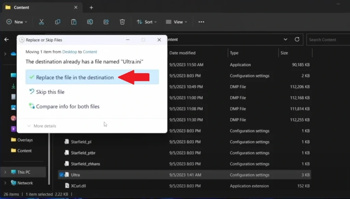The image size is (350, 199).
Task: Select the Starfield_zhhans file icon
Action: click(x=67, y=164)
